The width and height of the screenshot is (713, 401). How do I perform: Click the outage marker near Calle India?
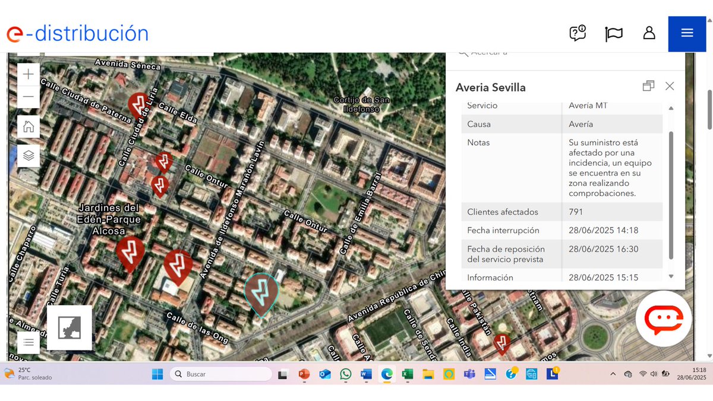point(502,343)
